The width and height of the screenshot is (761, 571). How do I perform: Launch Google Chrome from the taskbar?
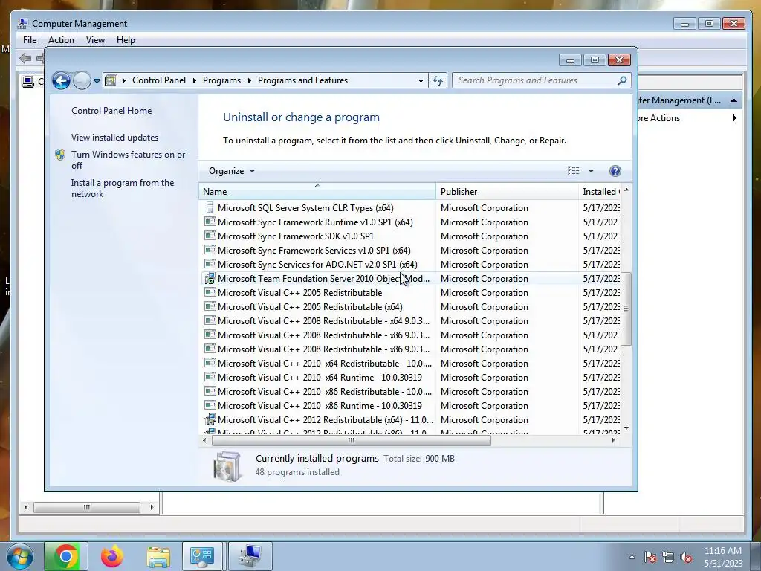(66, 556)
